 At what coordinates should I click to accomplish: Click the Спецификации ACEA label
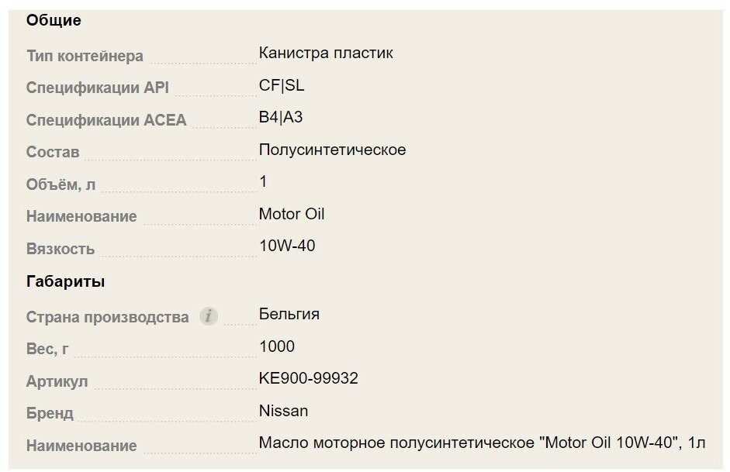click(x=106, y=120)
